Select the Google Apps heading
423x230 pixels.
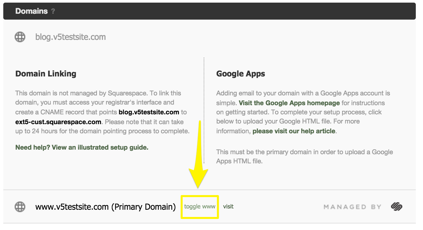pyautogui.click(x=241, y=74)
